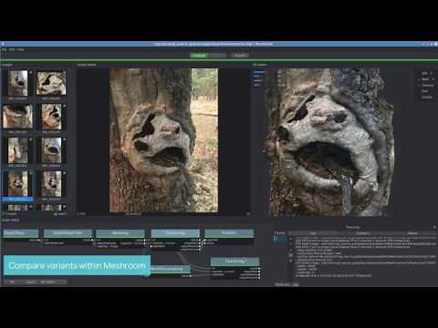Click the Fit button below the graph
438x328 pixels.
(12, 282)
